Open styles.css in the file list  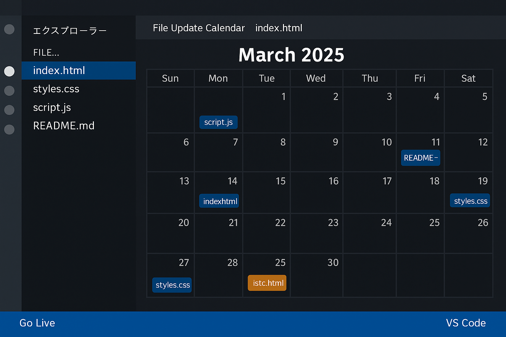point(56,89)
